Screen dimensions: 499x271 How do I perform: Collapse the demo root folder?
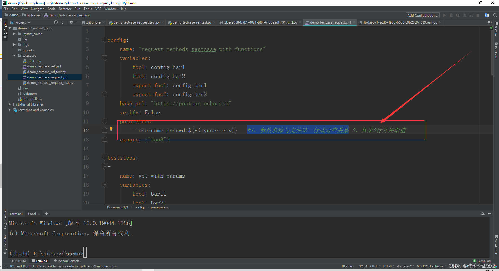10,28
